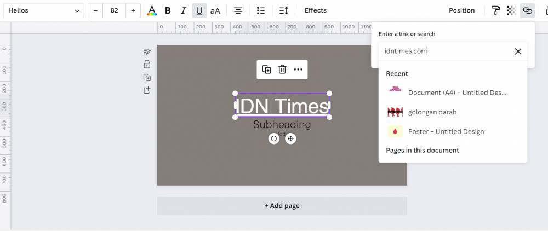The image size is (548, 231).
Task: Toggle uppercase aA text option
Action: pyautogui.click(x=215, y=10)
